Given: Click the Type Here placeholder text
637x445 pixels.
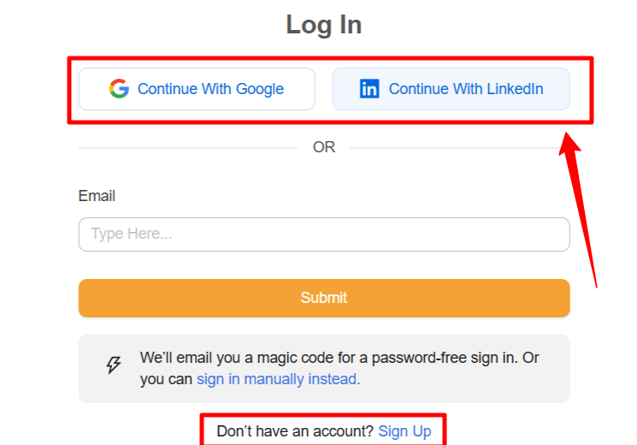Looking at the screenshot, I should (132, 234).
